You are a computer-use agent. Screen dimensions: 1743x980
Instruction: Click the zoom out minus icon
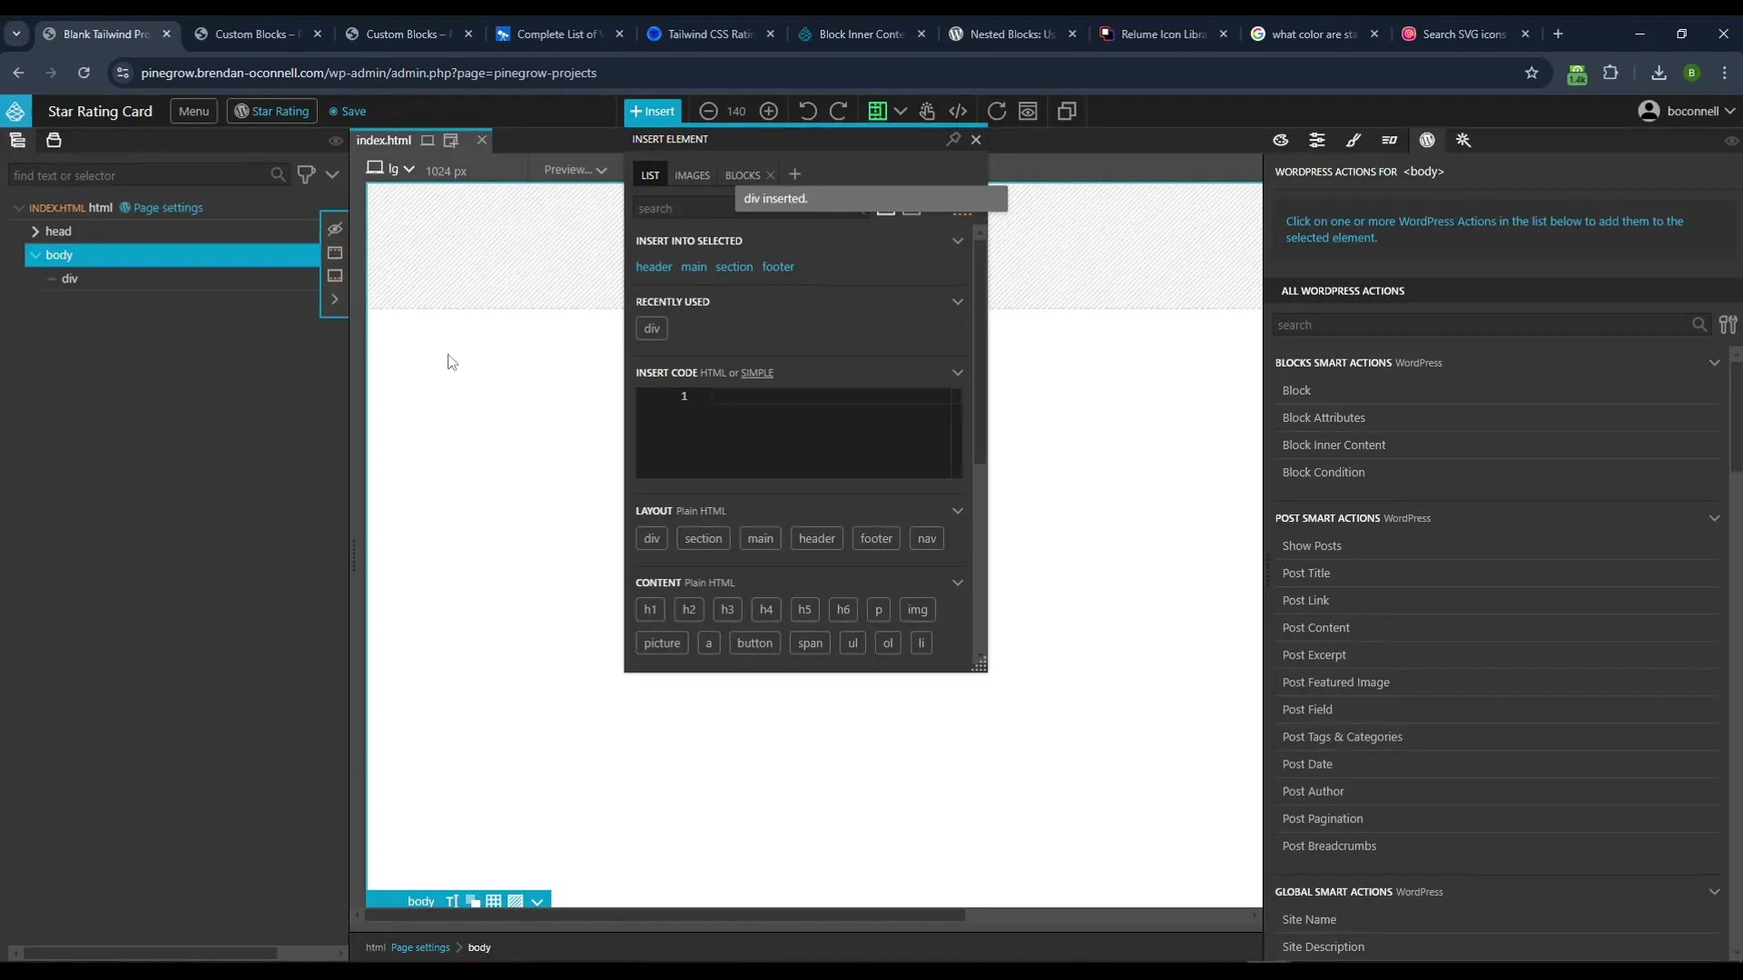pos(708,111)
